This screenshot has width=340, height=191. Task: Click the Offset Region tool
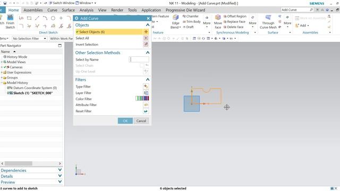[x=235, y=16]
